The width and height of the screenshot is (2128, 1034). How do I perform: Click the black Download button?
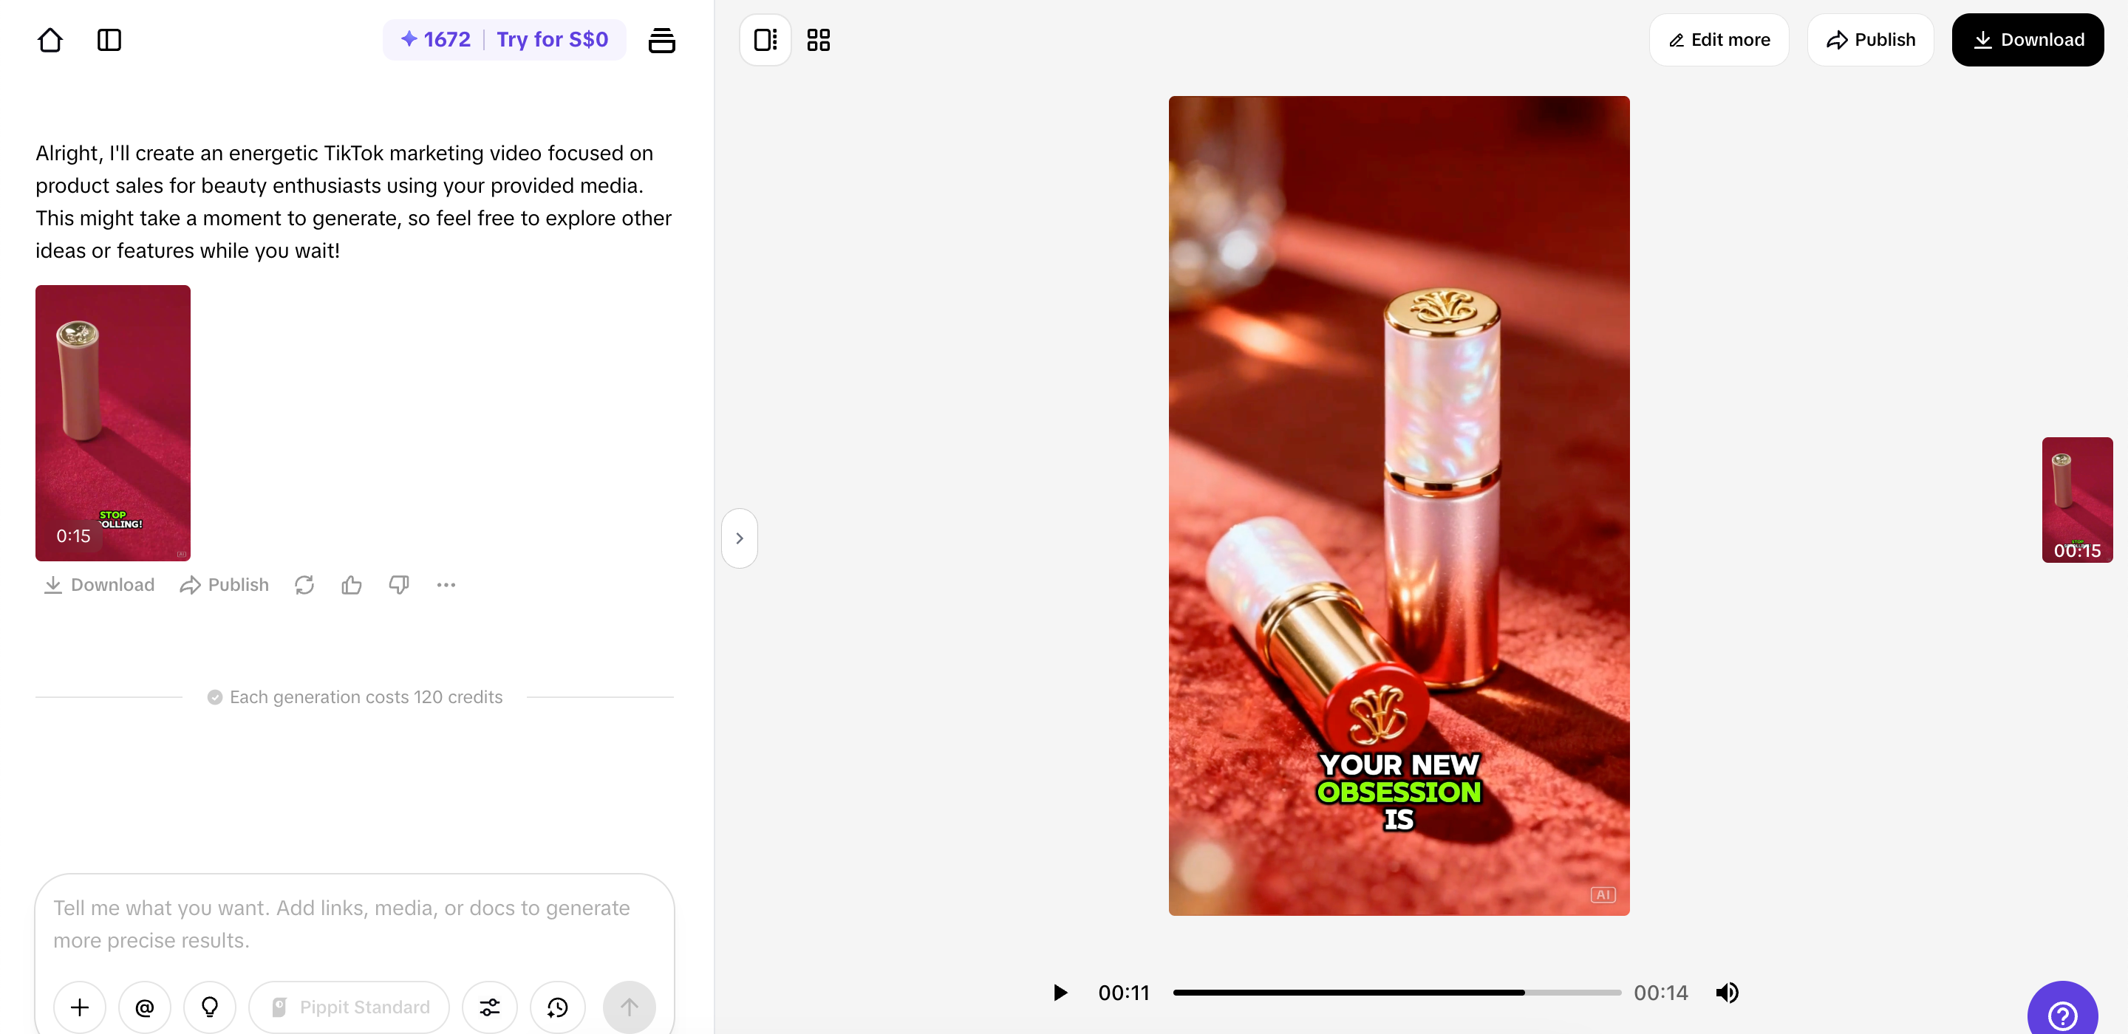coord(2028,40)
